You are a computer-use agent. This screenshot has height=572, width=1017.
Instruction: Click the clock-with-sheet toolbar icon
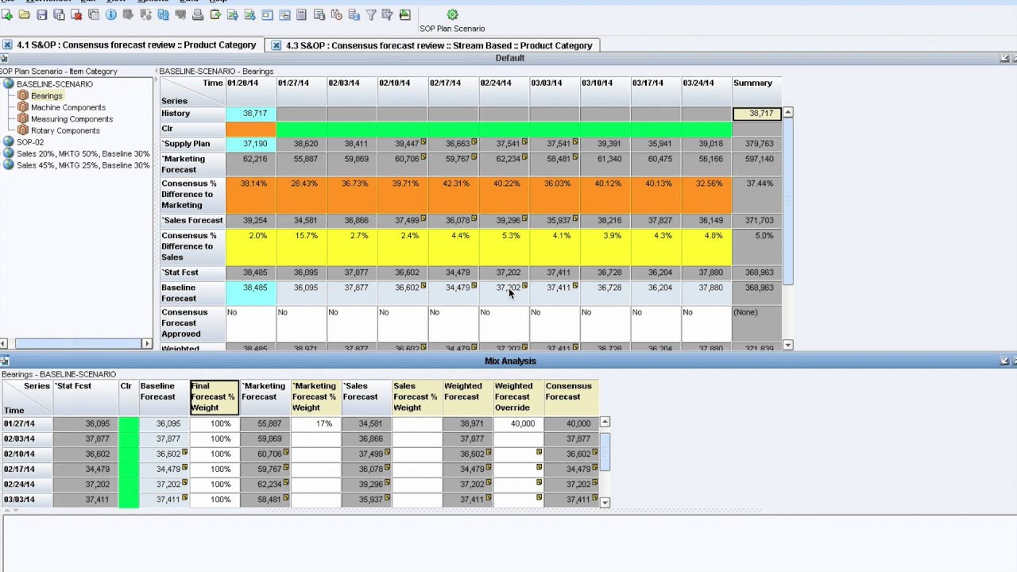tap(336, 14)
